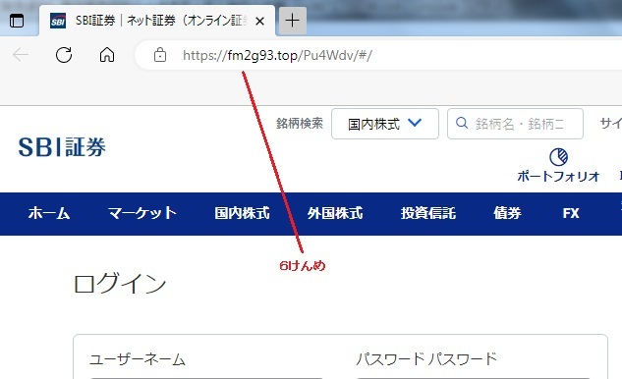Click the SBI favicon on the tab
The width and height of the screenshot is (622, 379).
(58, 21)
